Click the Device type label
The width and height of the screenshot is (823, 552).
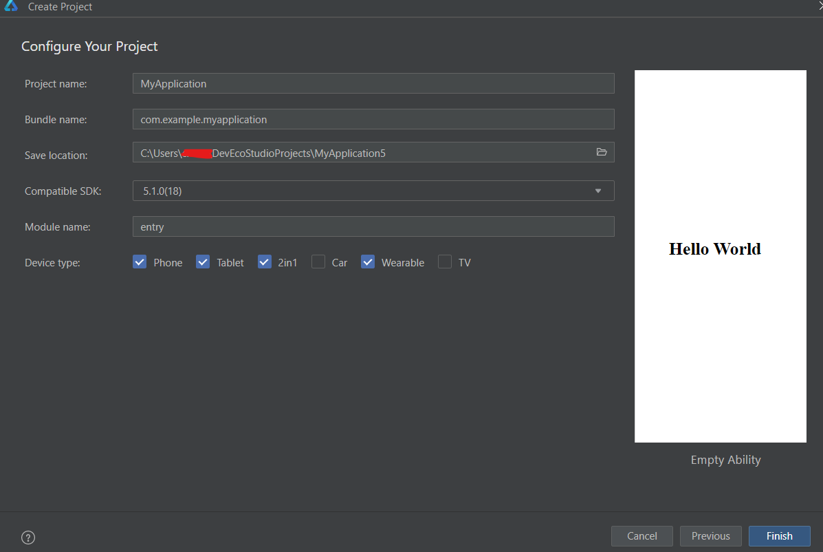point(52,263)
